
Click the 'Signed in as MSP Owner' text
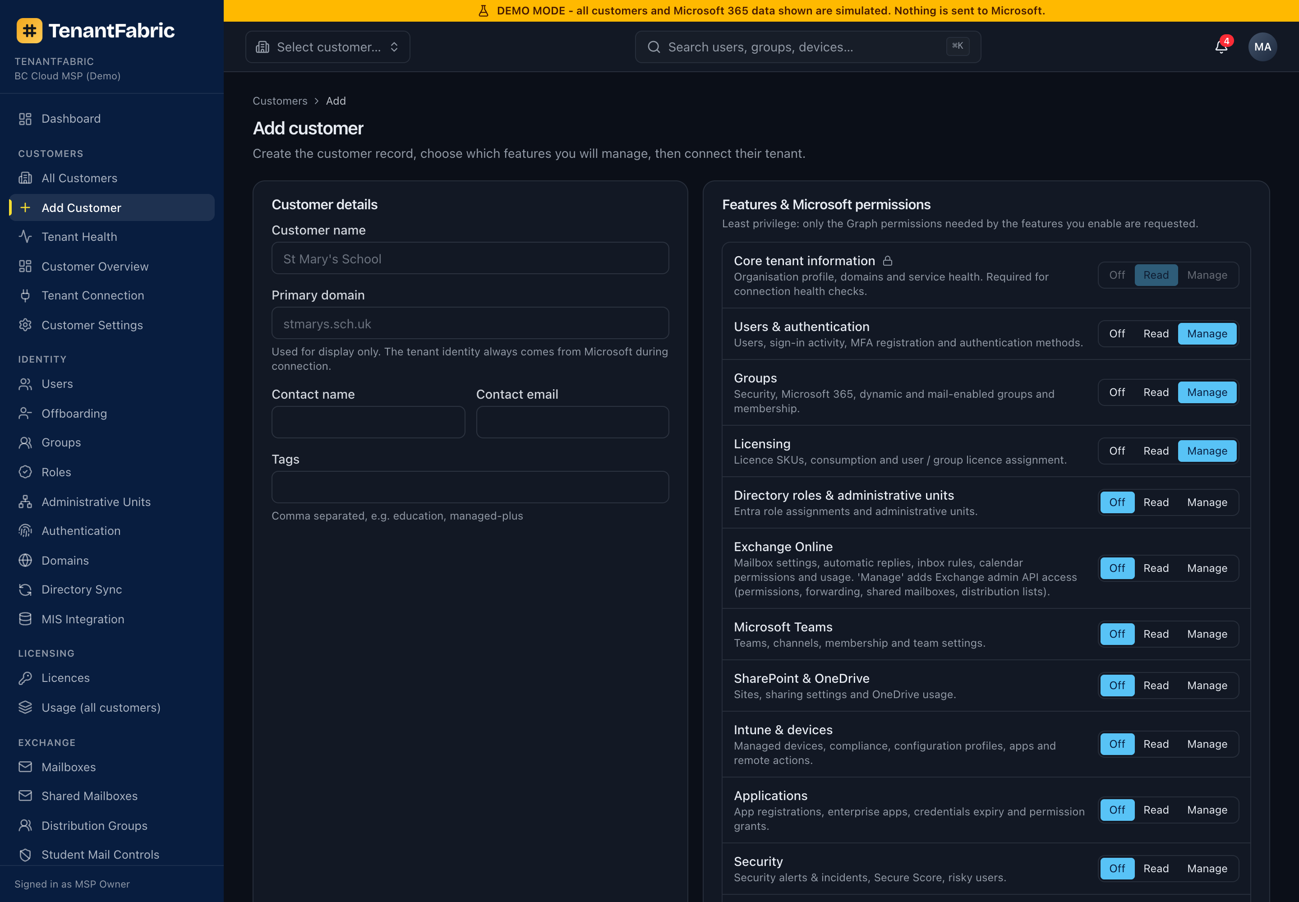[72, 884]
